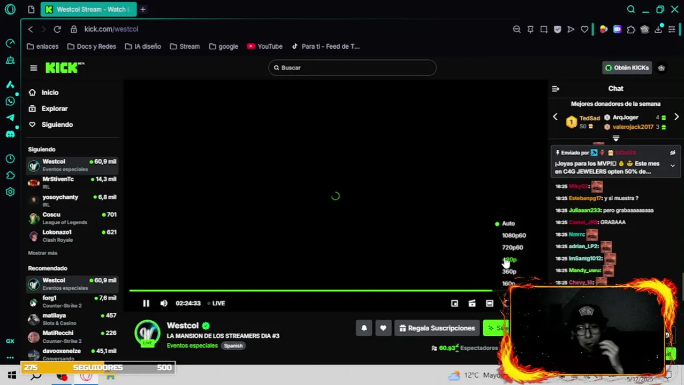Open the Opera sidebar settings gear
The height and width of the screenshot is (385, 684).
coord(10,192)
